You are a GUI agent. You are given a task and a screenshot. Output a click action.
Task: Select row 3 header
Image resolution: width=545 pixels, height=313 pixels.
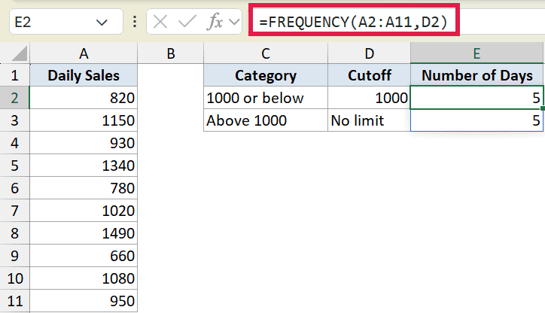[x=15, y=120]
